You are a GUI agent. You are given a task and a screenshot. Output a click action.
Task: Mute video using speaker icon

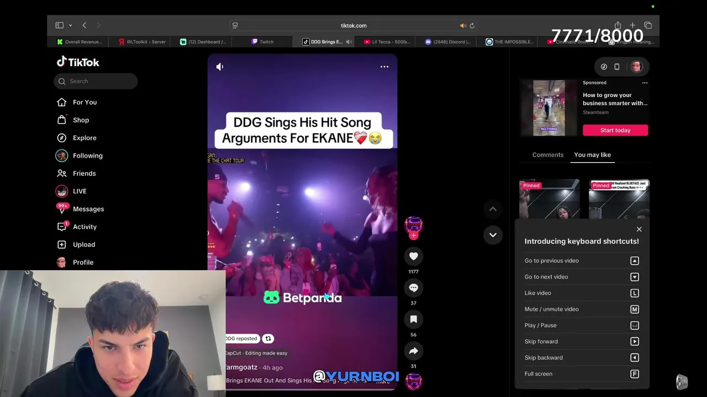220,67
